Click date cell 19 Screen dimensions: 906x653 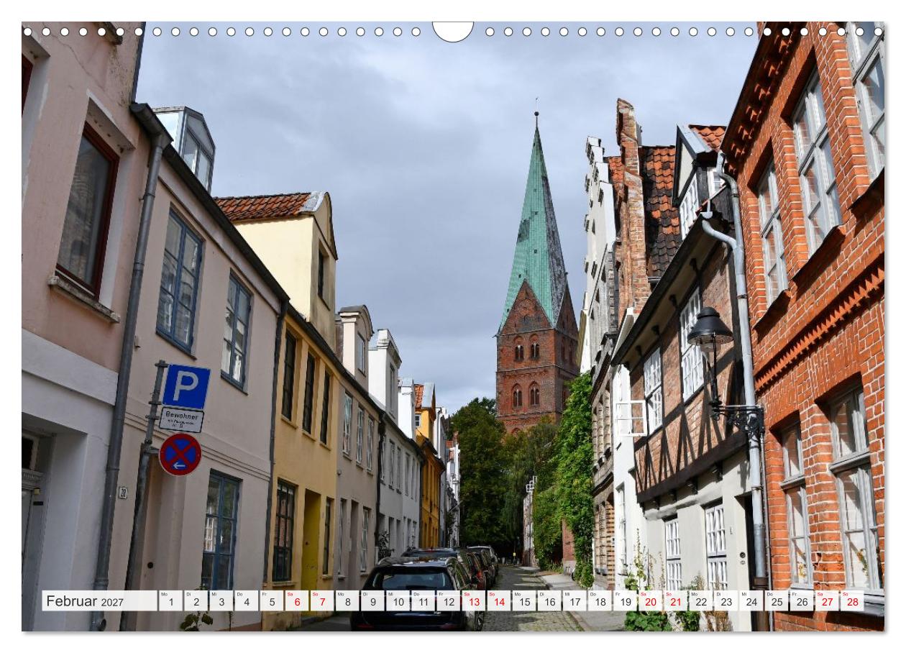click(x=624, y=601)
